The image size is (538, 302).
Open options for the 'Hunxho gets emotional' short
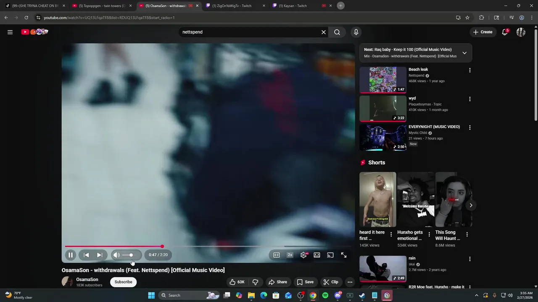point(429,234)
